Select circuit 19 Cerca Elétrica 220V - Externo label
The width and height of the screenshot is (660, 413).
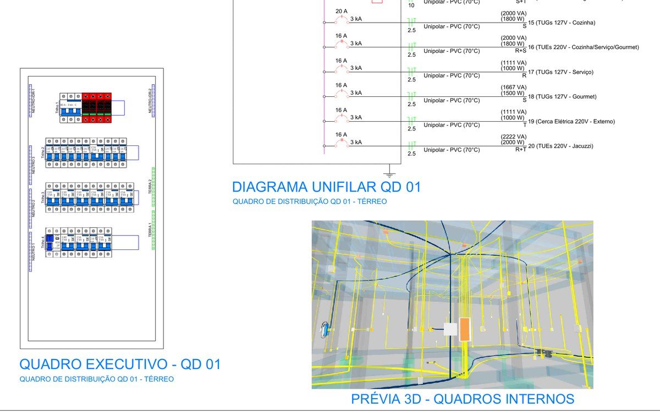[x=571, y=122]
